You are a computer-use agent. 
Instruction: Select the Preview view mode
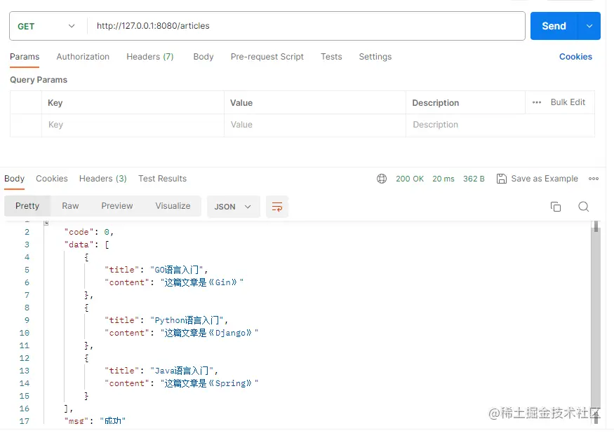point(116,206)
